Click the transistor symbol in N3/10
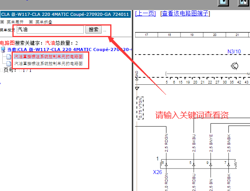The width and height of the screenshot is (250, 191). [234, 66]
